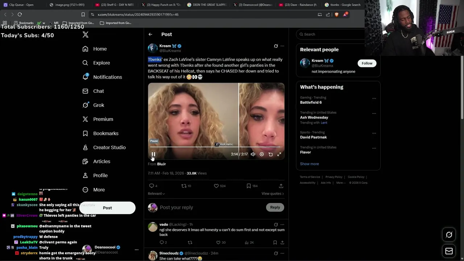Image resolution: width=464 pixels, height=261 pixels.
Task: Repost vado's comment
Action: click(190, 243)
